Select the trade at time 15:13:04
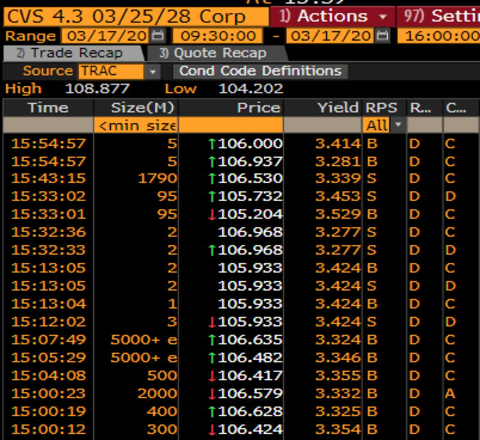The width and height of the screenshot is (480, 440). [x=241, y=304]
